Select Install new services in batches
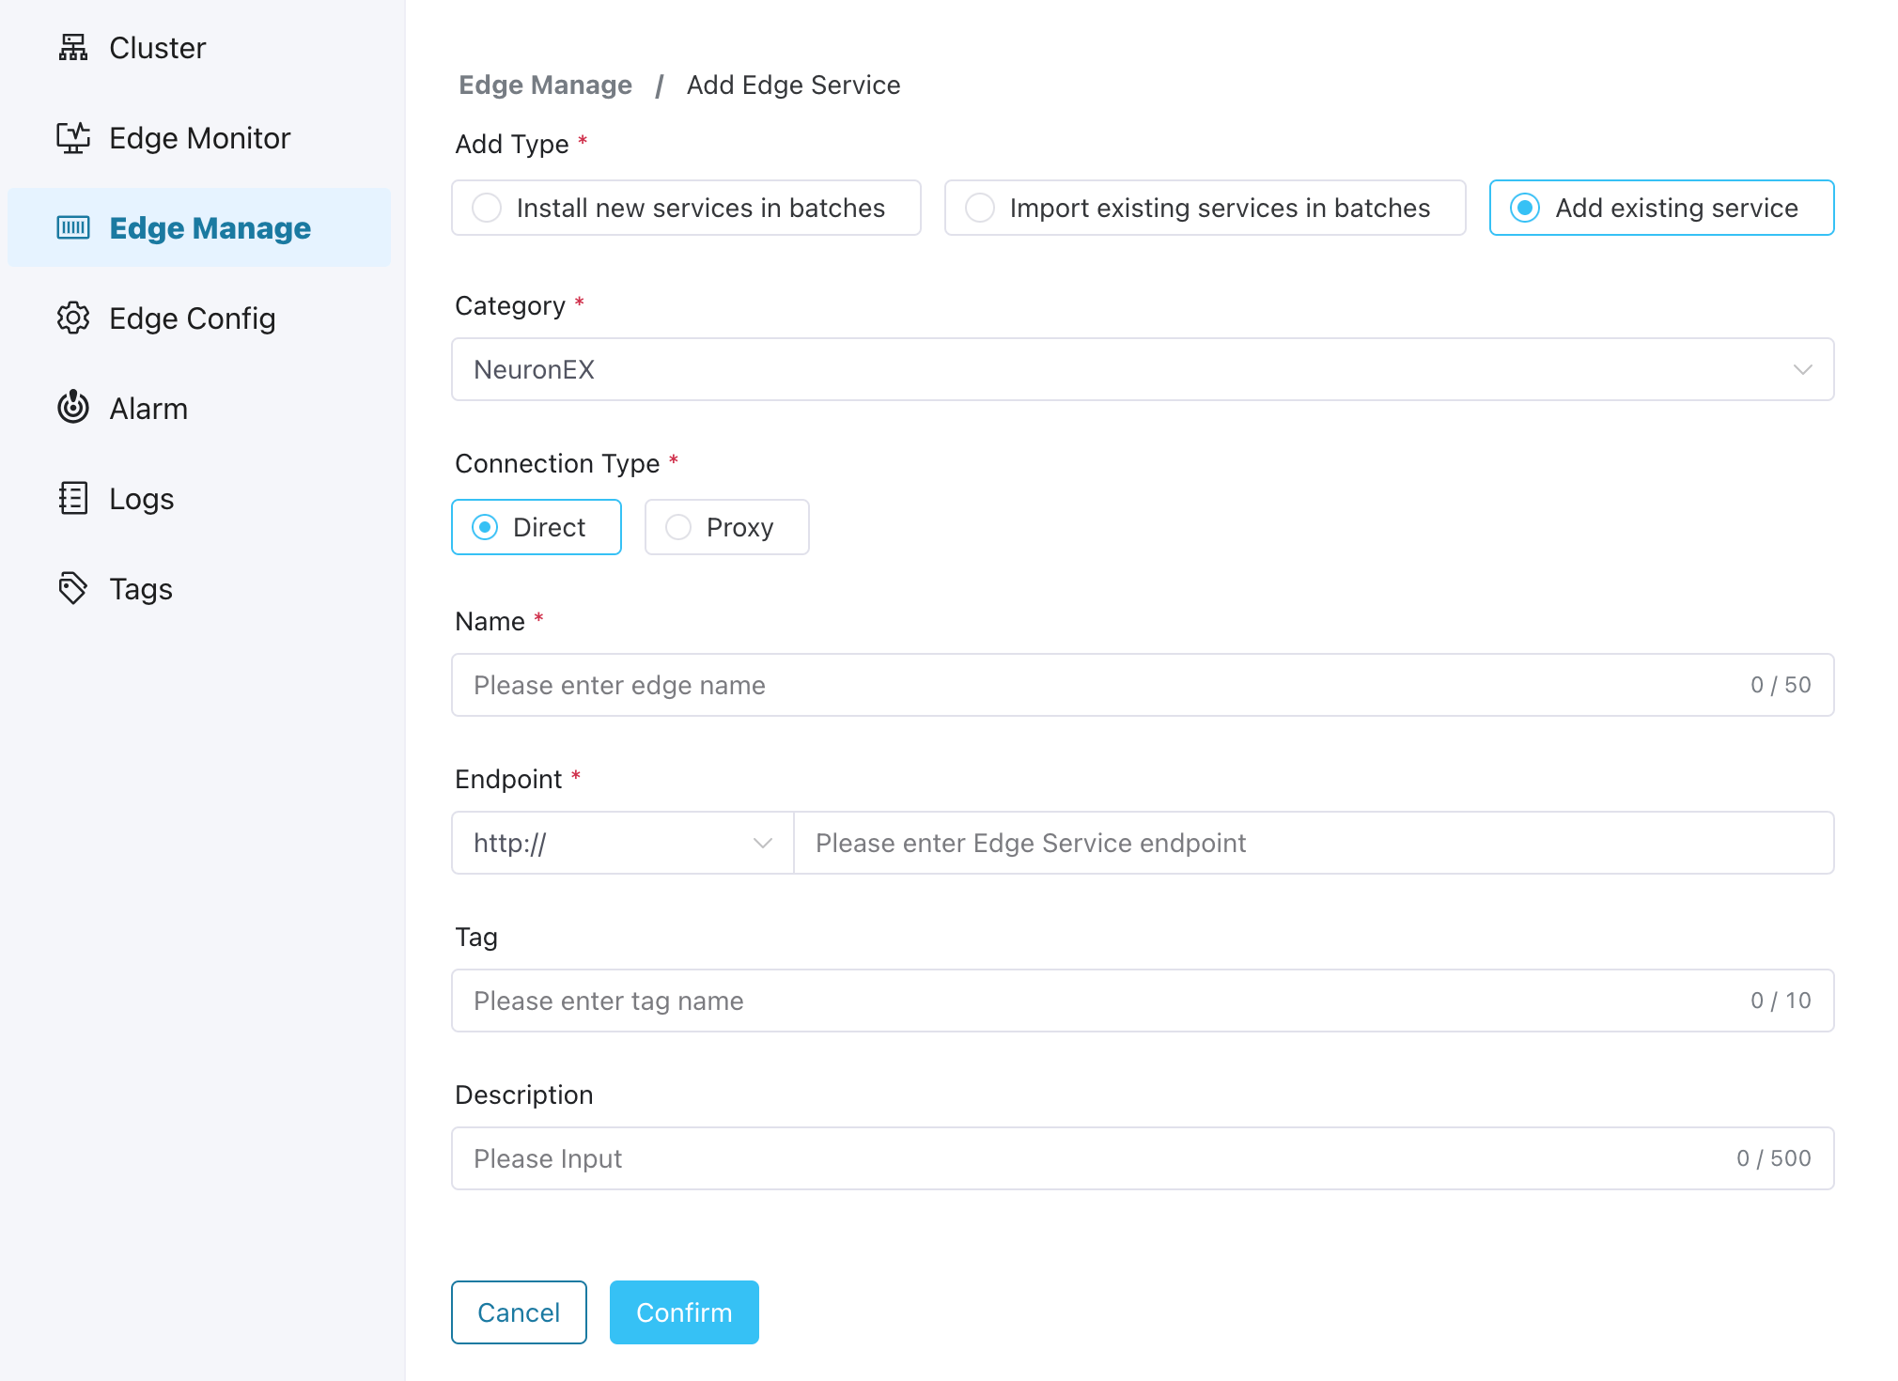Viewport: 1898px width, 1381px height. [x=686, y=208]
